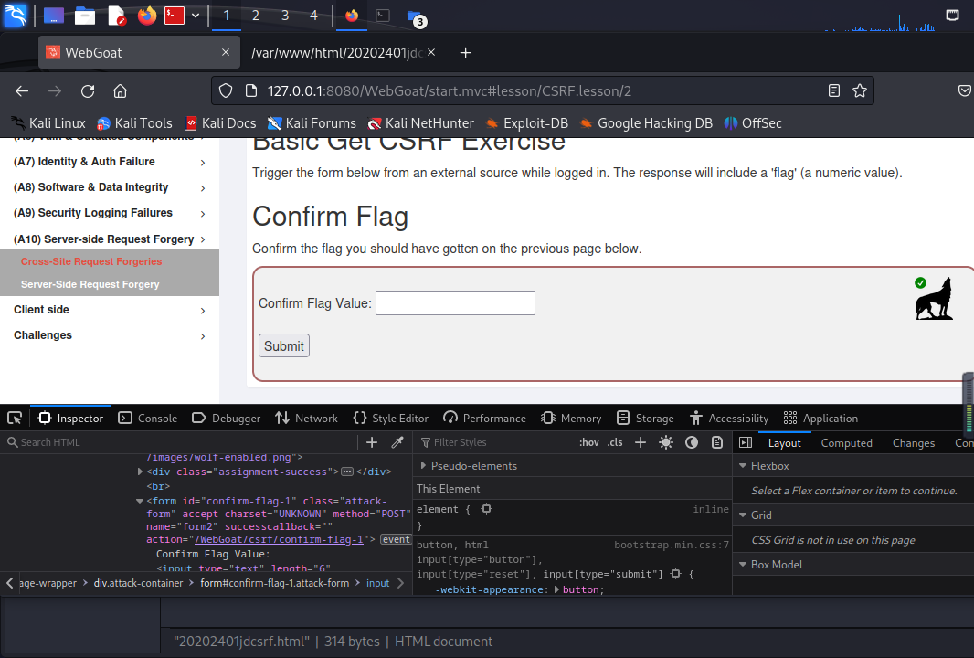Open the file manager launcher in the panel
The image size is (974, 658).
tap(85, 16)
